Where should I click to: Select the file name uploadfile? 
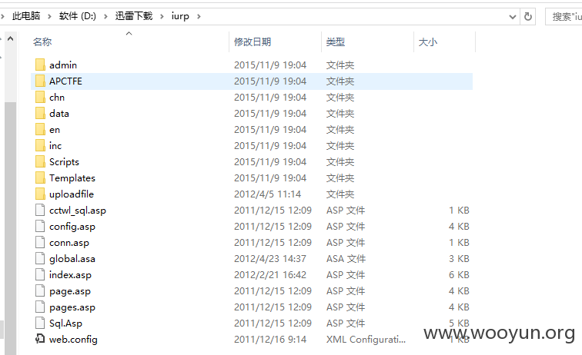tap(72, 194)
